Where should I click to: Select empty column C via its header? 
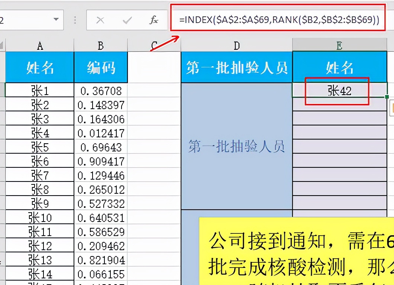154,45
